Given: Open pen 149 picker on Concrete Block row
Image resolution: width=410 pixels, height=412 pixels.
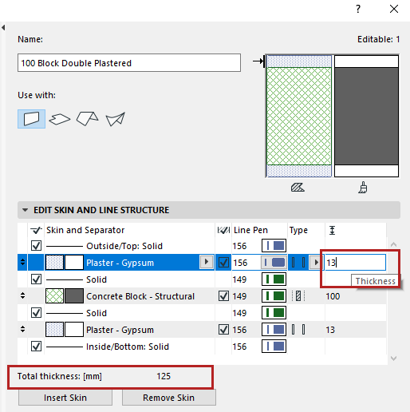Looking at the screenshot, I should pyautogui.click(x=274, y=296).
